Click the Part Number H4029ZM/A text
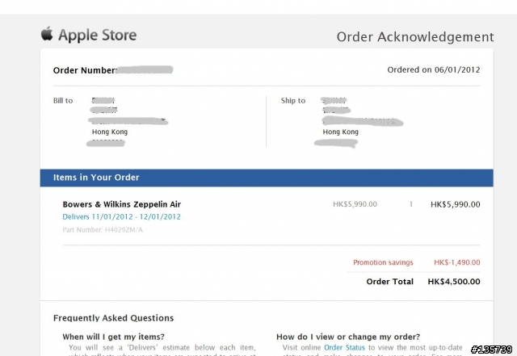This screenshot has width=517, height=356. click(x=103, y=230)
